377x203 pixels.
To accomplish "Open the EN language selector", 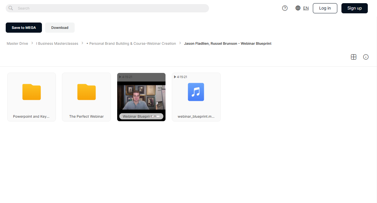I will pos(306,8).
